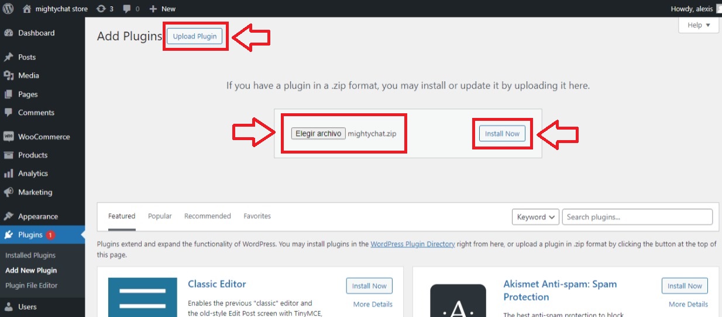Install the Akismet Anti-spam plugin

(685, 286)
